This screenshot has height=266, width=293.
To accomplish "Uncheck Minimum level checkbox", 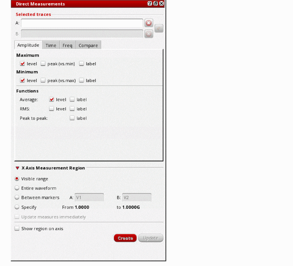I will pyautogui.click(x=23, y=80).
